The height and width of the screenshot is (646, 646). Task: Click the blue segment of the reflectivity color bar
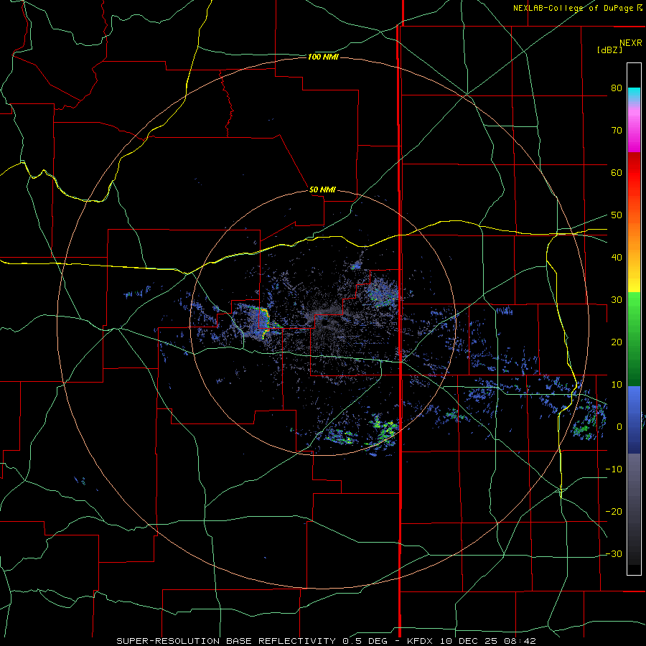click(634, 419)
